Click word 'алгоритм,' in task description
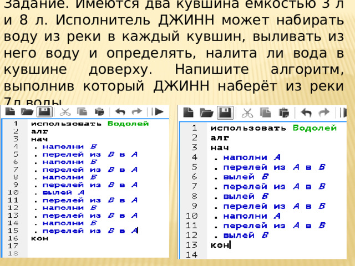The height and width of the screenshot is (266, 355). point(307,69)
